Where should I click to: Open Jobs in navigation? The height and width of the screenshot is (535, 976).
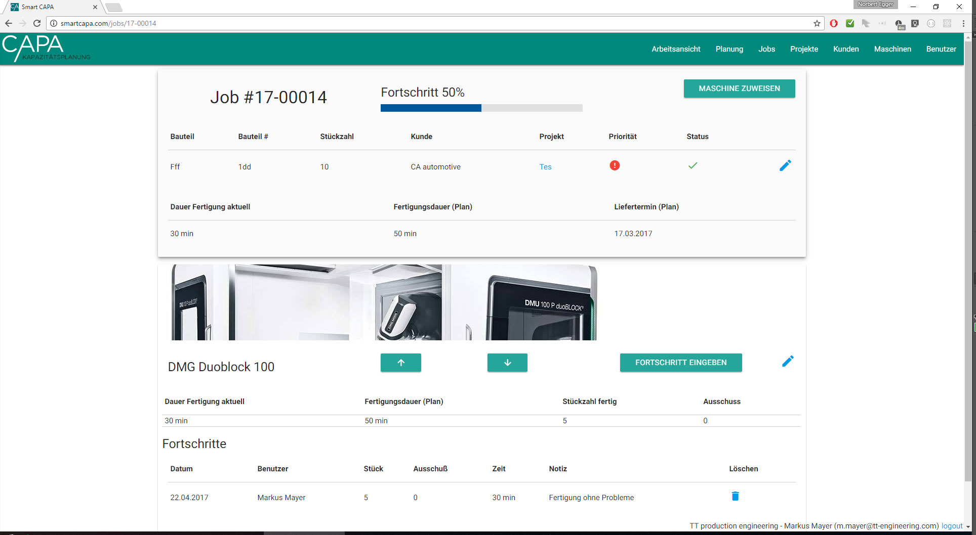766,49
